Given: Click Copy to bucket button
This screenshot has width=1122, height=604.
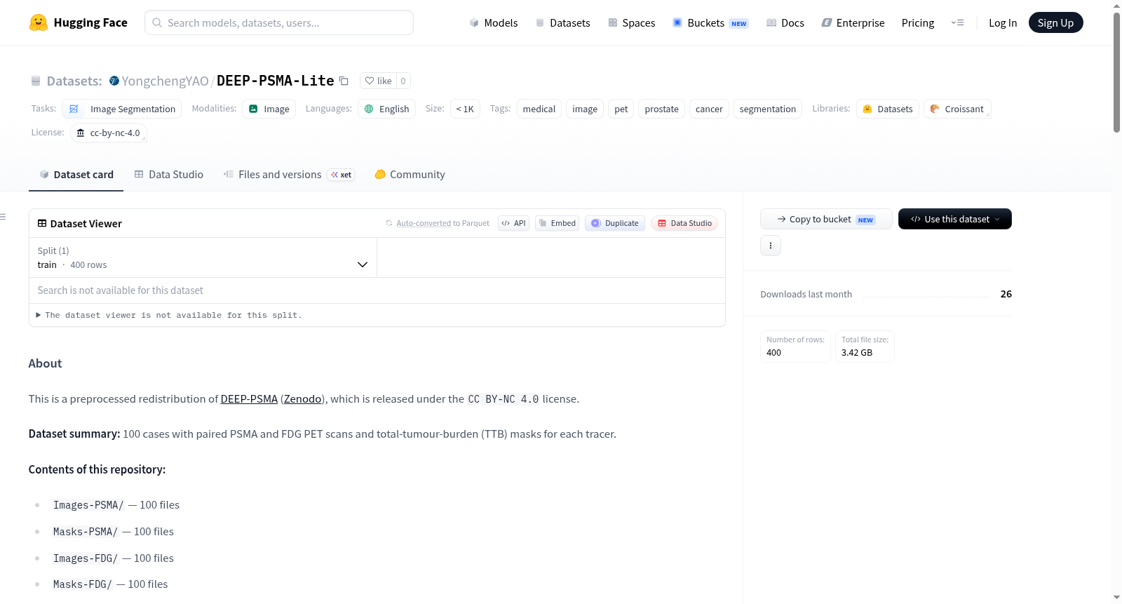Looking at the screenshot, I should tap(826, 219).
